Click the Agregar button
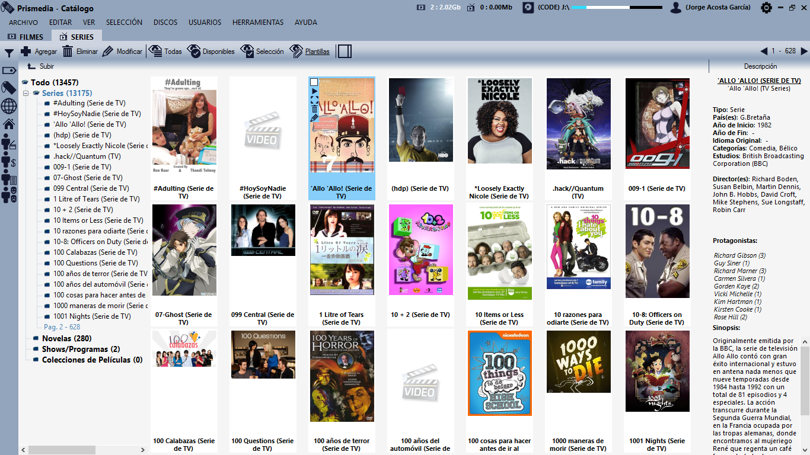 click(x=39, y=52)
